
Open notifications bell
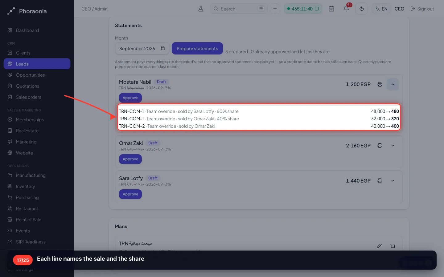346,9
